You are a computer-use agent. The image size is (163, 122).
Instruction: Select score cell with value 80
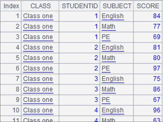click(x=148, y=58)
